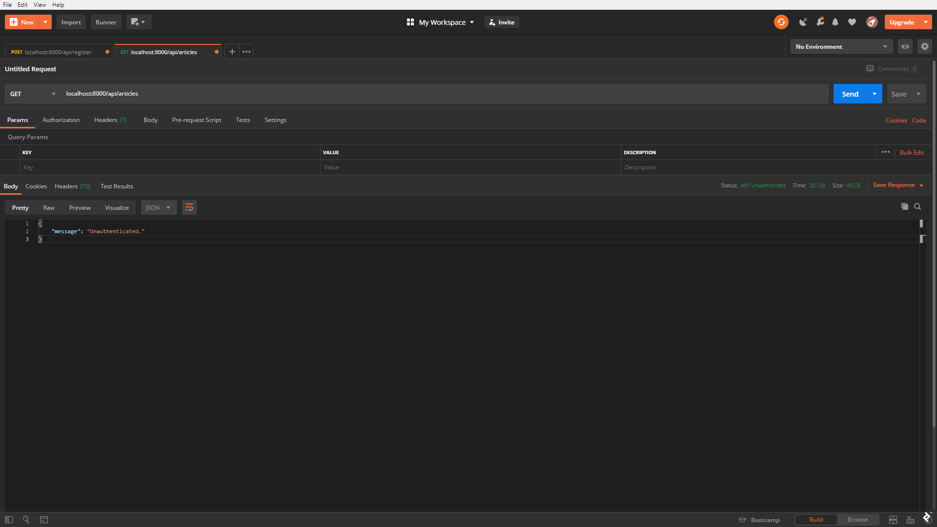Screen dimensions: 937x527
Task: Open the No Environment dropdown
Action: pos(841,46)
